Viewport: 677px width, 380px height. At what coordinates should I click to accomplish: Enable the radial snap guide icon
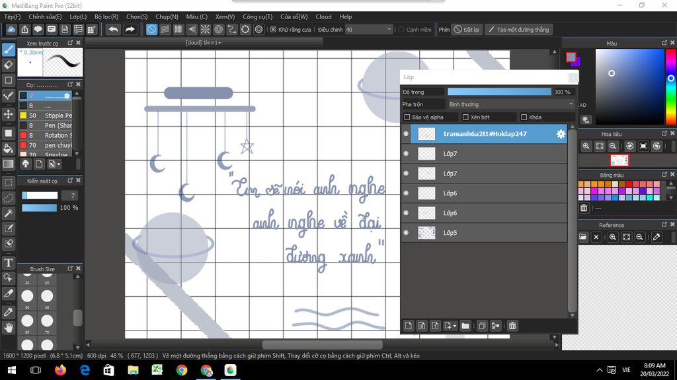tap(205, 30)
